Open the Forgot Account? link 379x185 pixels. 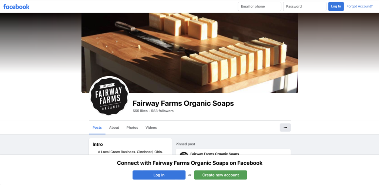click(x=359, y=7)
